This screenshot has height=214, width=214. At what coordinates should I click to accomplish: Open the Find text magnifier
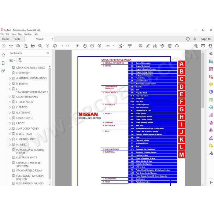point(40,46)
